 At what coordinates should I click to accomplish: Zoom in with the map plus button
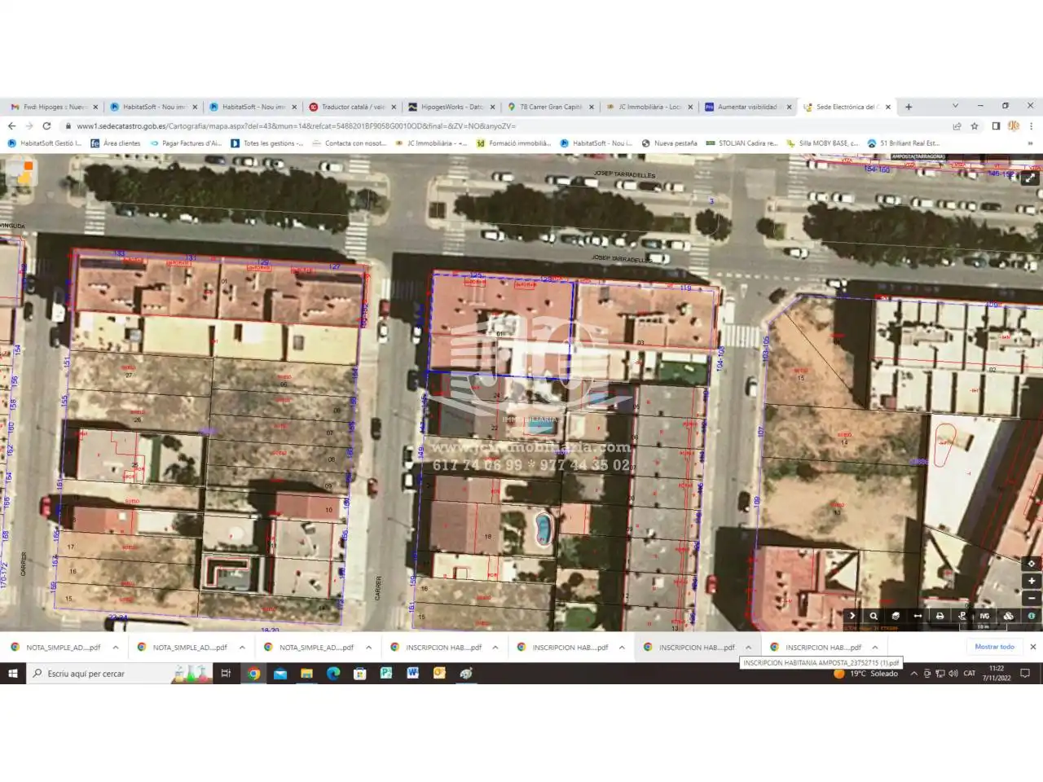[x=1032, y=581]
